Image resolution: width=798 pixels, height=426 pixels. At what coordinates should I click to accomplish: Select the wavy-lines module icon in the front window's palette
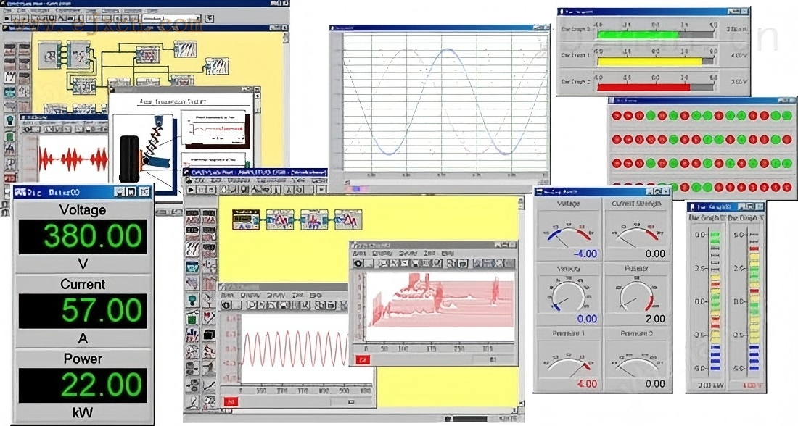[x=192, y=249]
